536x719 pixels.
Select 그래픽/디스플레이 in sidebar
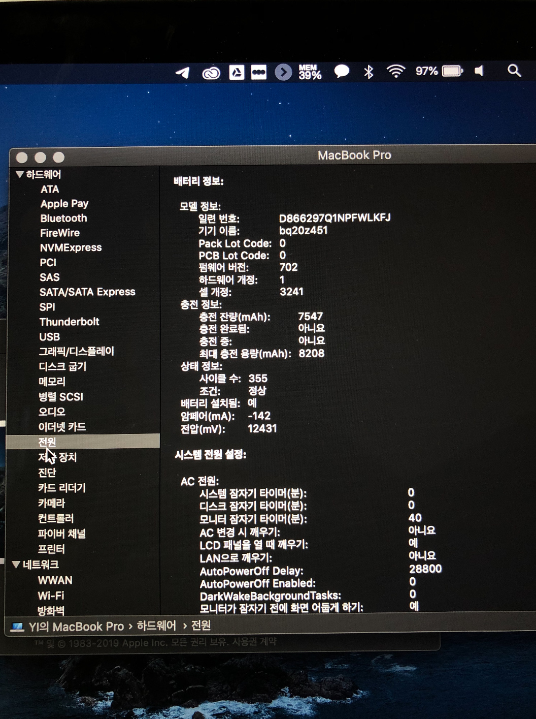coord(76,352)
